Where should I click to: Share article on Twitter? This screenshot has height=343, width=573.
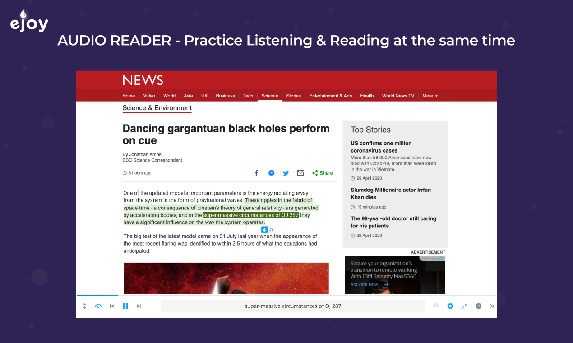[x=286, y=173]
